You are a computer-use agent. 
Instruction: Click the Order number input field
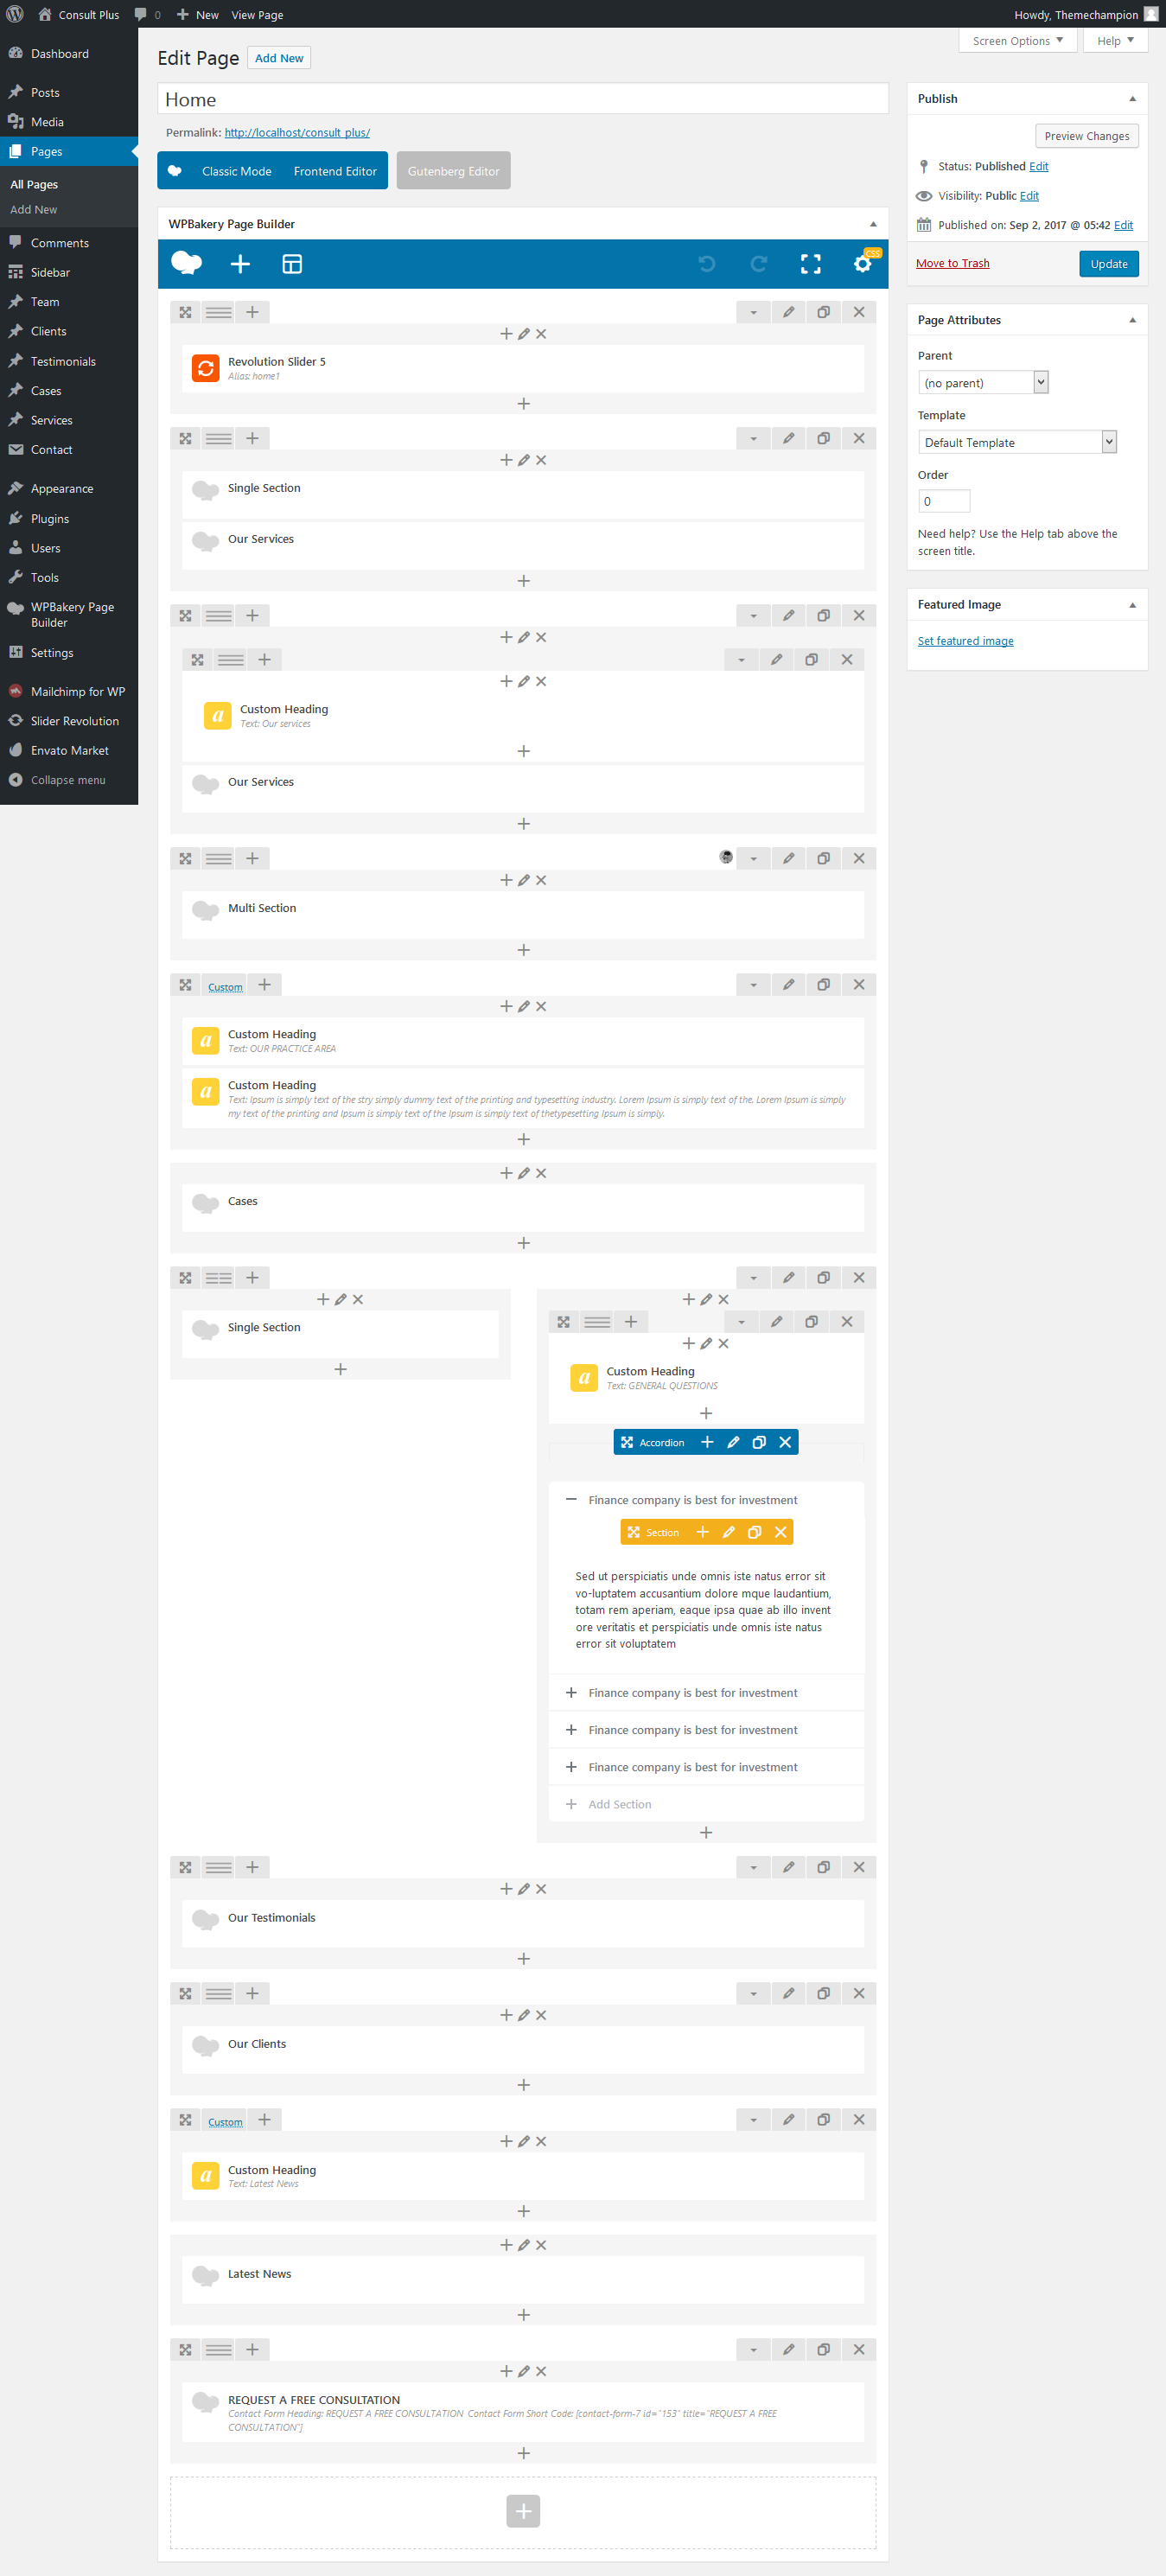943,501
